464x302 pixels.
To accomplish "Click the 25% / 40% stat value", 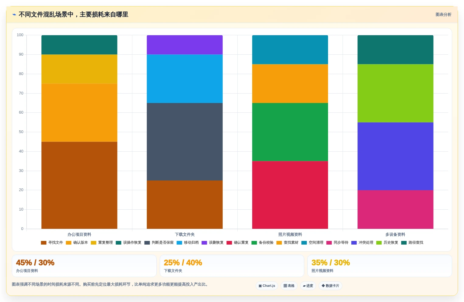I will tap(183, 263).
